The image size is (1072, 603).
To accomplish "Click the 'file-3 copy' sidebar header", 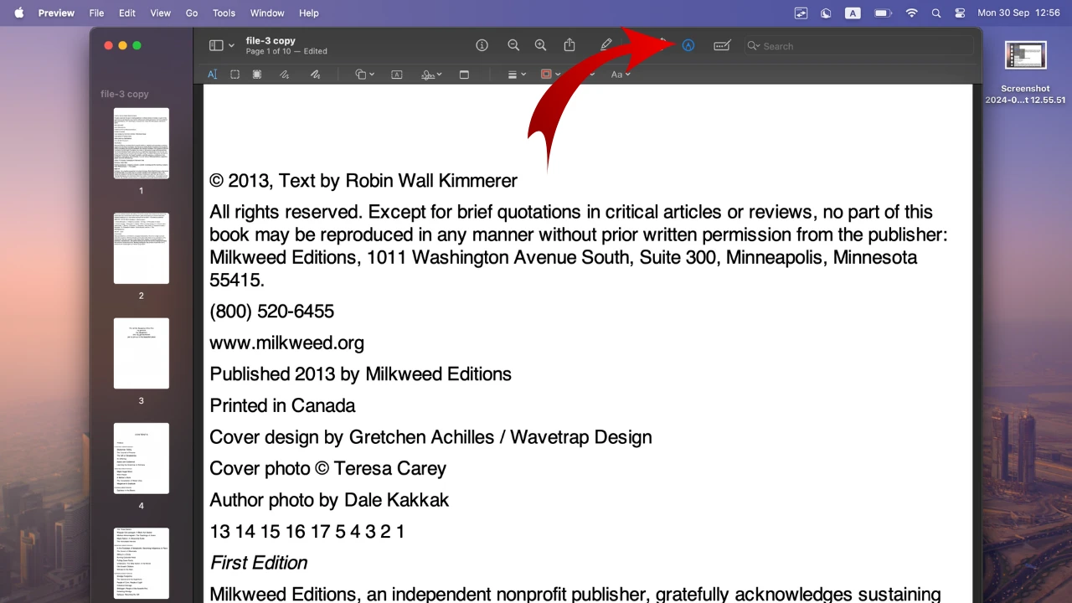I will coord(125,94).
